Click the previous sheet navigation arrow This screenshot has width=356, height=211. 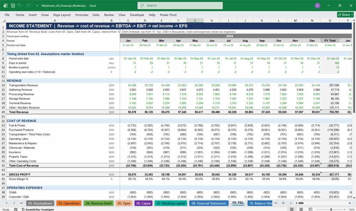pyautogui.click(x=6, y=203)
